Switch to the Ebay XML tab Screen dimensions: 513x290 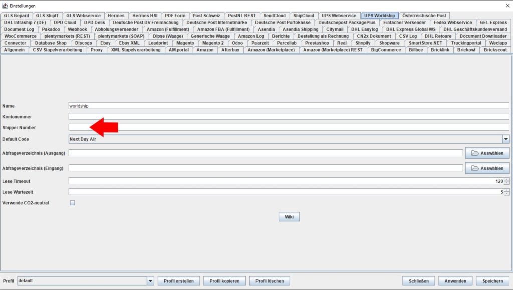tap(129, 43)
